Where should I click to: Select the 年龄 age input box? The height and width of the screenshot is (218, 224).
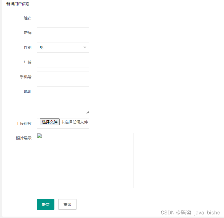(x=63, y=62)
